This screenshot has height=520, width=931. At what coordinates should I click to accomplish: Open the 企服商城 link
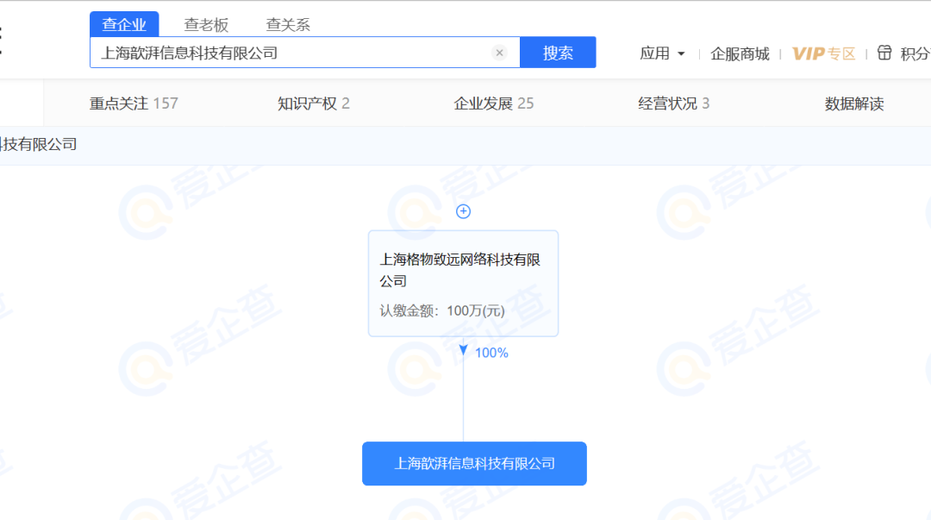[x=740, y=53]
